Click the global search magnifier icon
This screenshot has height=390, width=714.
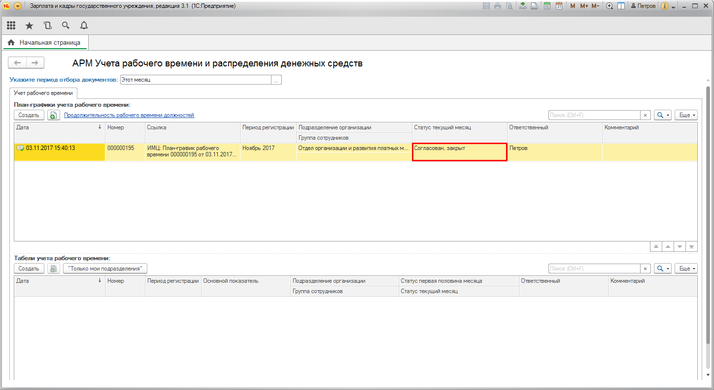coord(66,26)
